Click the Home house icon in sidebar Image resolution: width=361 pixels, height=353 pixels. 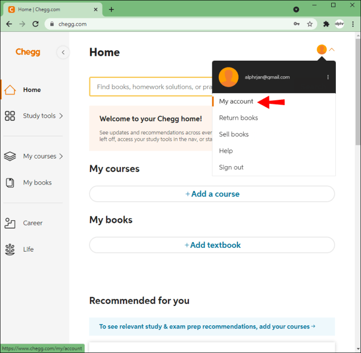click(x=10, y=90)
